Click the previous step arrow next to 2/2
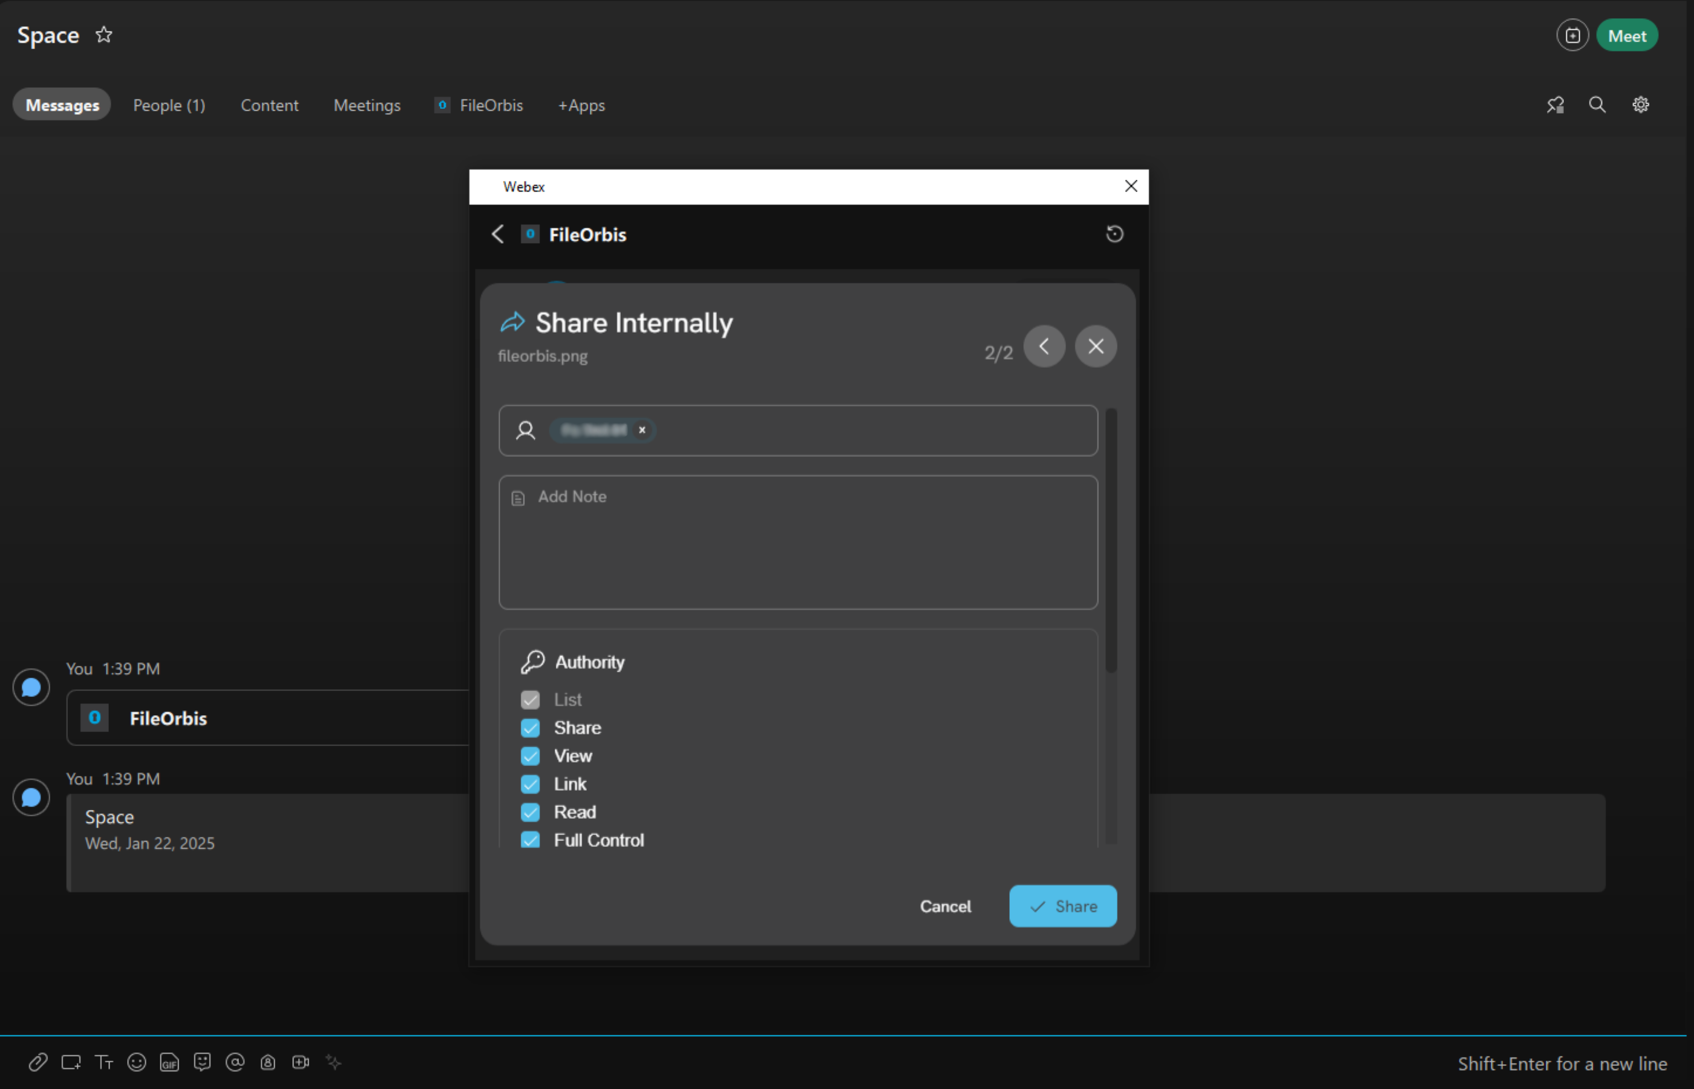The image size is (1694, 1089). pos(1044,346)
